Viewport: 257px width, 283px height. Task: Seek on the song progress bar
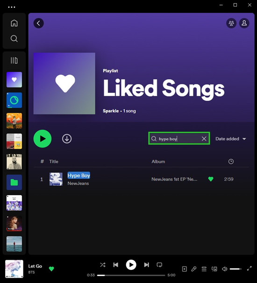(131, 275)
